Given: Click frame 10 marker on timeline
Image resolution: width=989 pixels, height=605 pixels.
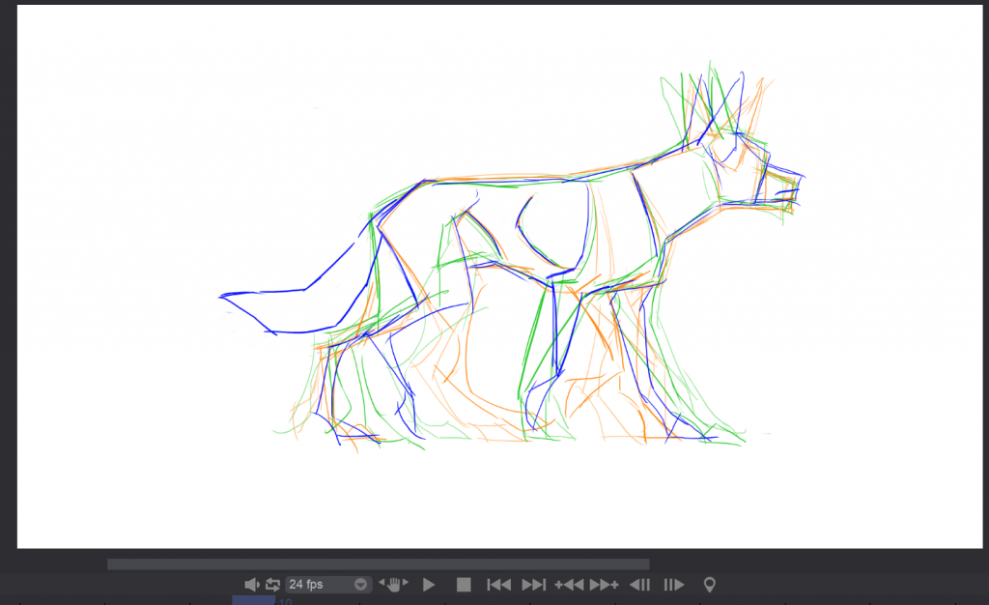Looking at the screenshot, I should [x=285, y=601].
